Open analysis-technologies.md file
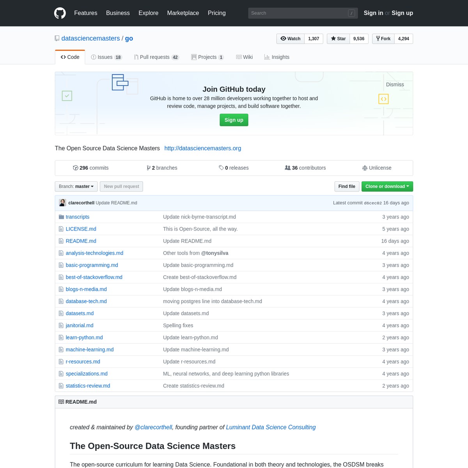The height and width of the screenshot is (468, 468). pos(94,253)
